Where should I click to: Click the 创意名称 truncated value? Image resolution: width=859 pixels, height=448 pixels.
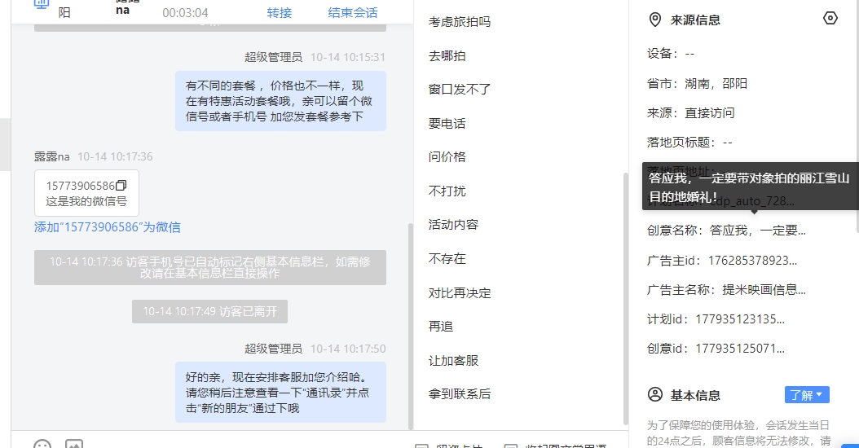757,231
